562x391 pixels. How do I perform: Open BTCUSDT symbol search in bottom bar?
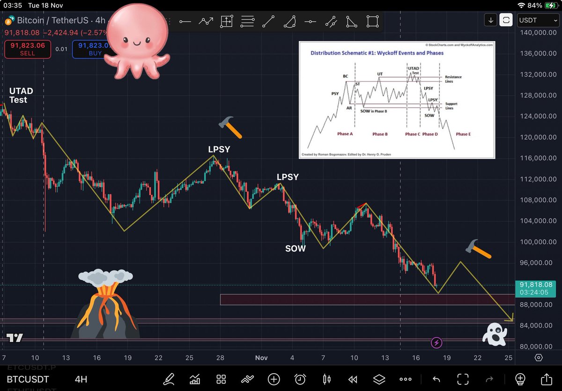coord(28,379)
